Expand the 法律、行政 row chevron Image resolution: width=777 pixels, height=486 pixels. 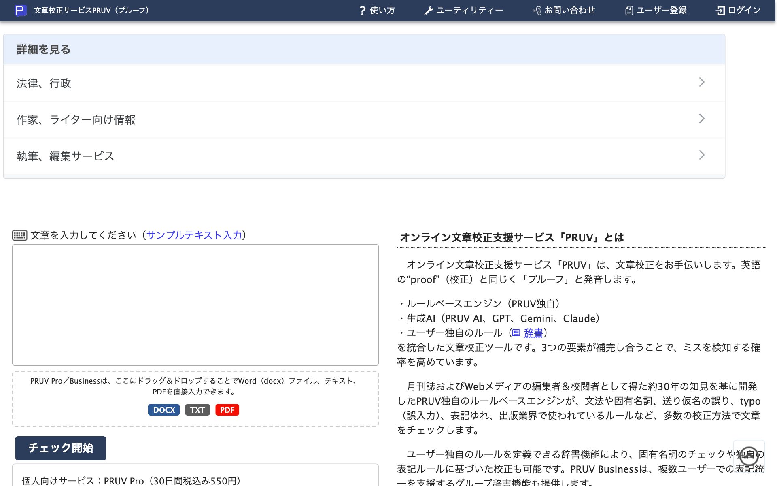702,82
